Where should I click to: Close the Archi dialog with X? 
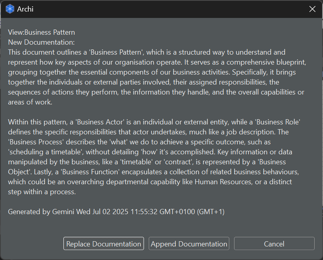pos(312,9)
